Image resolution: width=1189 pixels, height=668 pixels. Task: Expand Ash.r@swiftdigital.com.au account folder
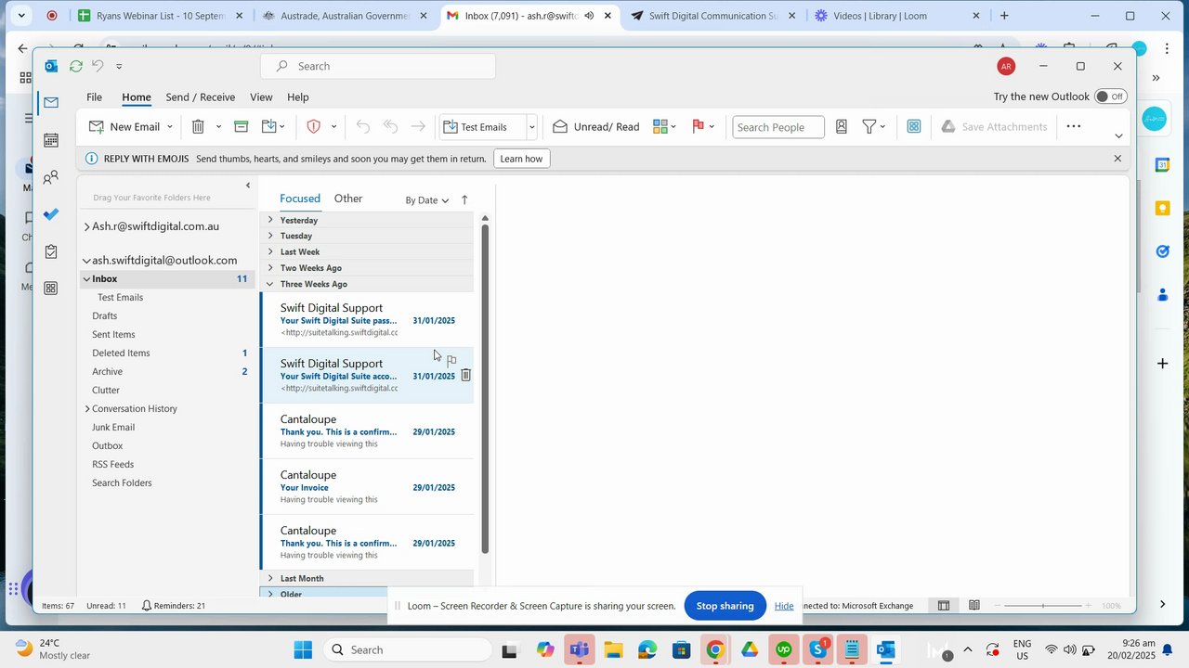[x=86, y=226]
